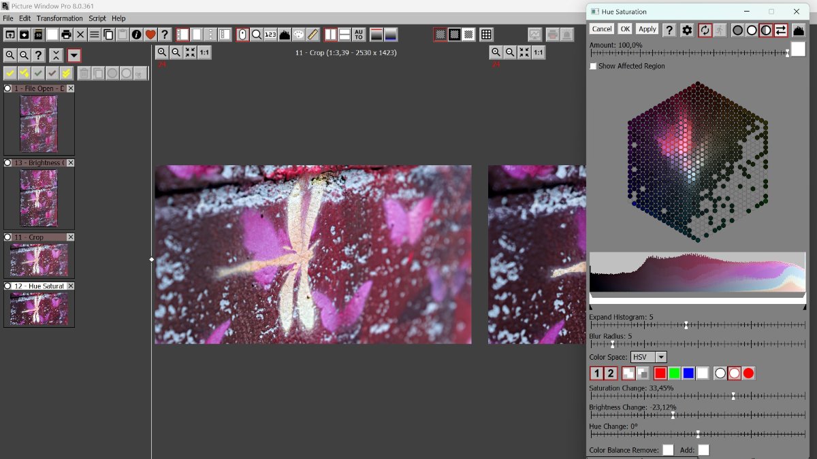The image size is (817, 459).
Task: Open the color palette tool icon
Action: click(299, 35)
